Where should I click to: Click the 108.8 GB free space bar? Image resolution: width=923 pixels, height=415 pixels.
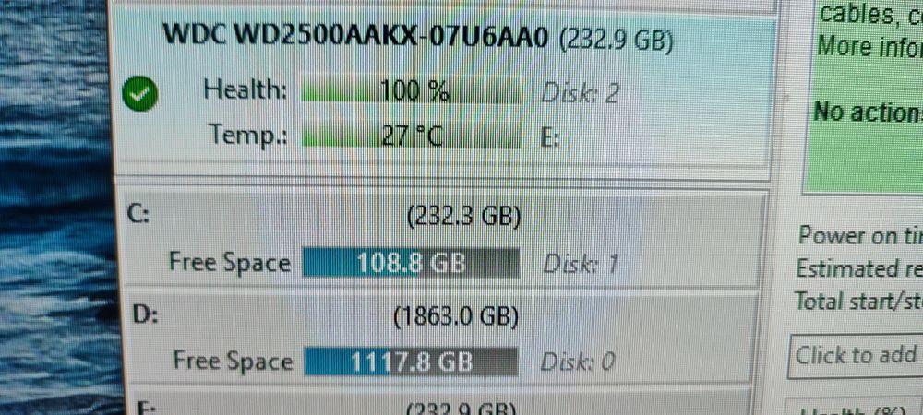(412, 263)
